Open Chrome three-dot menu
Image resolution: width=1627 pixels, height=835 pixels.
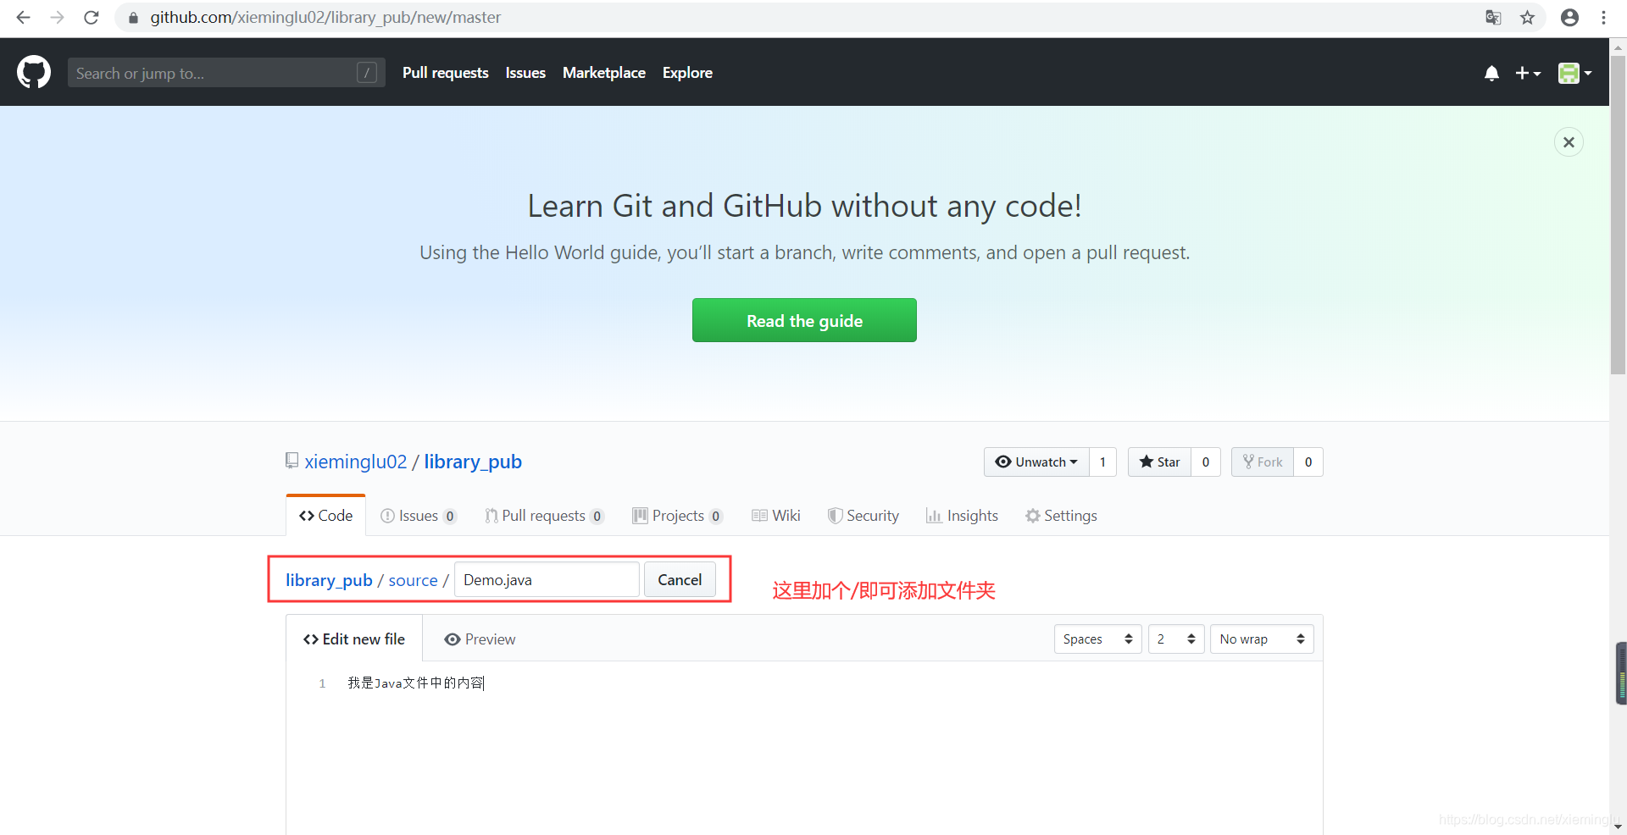click(1603, 17)
